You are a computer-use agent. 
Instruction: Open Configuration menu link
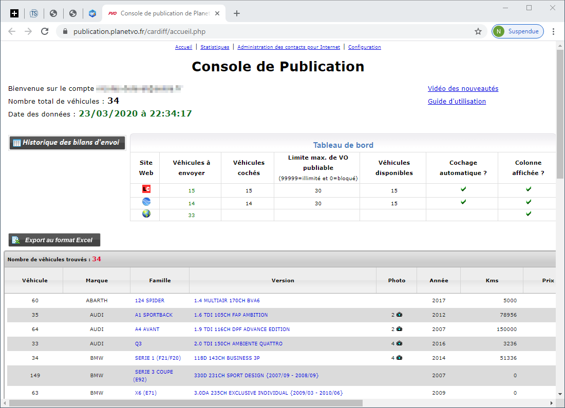click(x=364, y=47)
